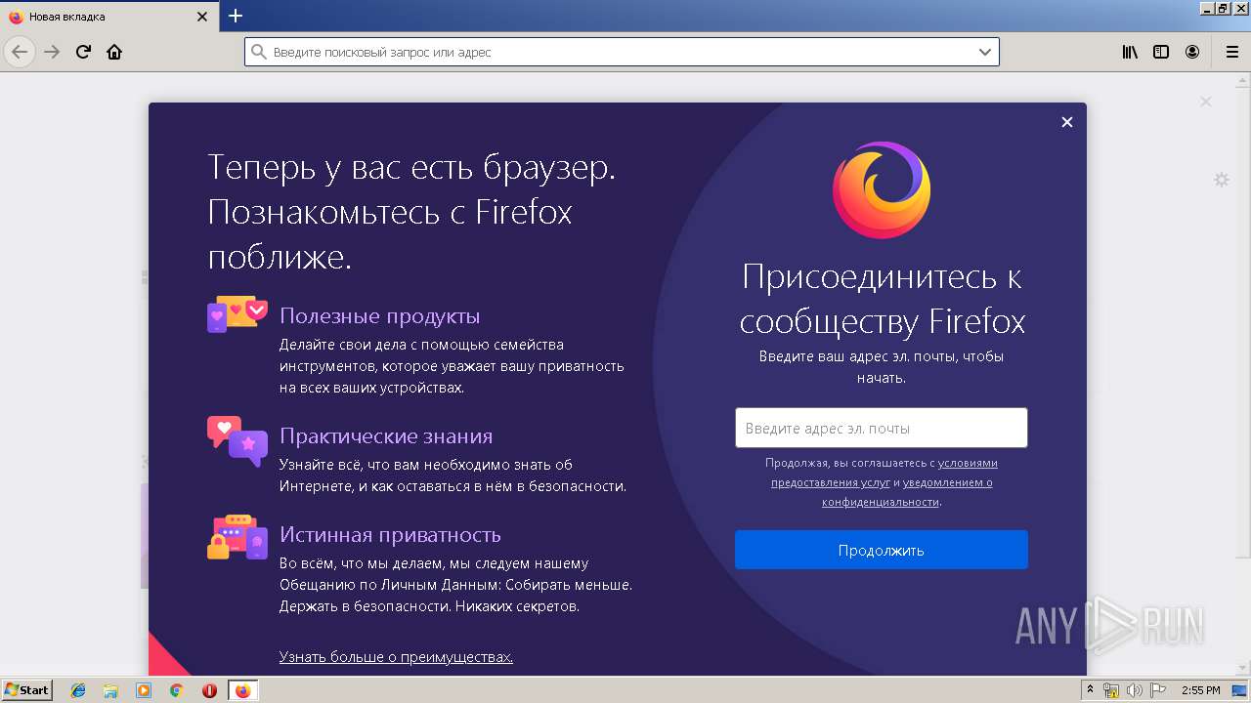Launch Internet Explorer from the taskbar
Image resolution: width=1251 pixels, height=703 pixels.
[78, 690]
